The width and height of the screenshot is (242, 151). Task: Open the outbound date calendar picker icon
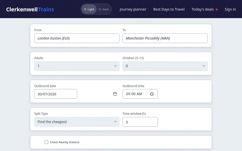coord(115,94)
